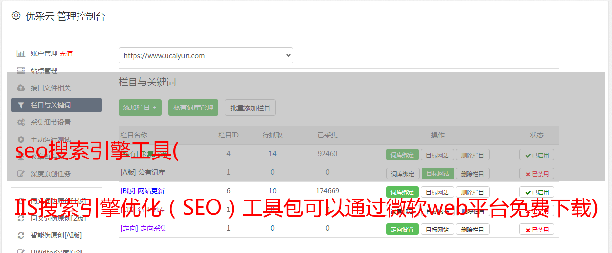Click 删除栏目 in the 92460 row

tap(473, 155)
